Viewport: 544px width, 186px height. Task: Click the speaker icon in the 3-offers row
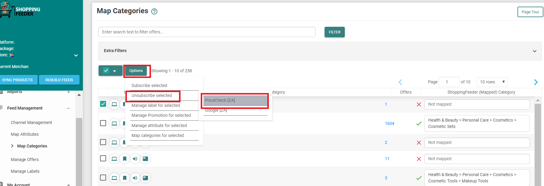tap(135, 178)
